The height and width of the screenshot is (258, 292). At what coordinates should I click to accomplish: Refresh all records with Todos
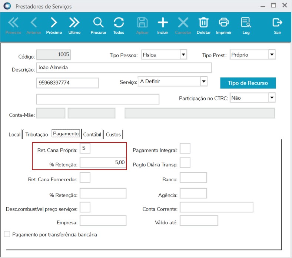119,26
